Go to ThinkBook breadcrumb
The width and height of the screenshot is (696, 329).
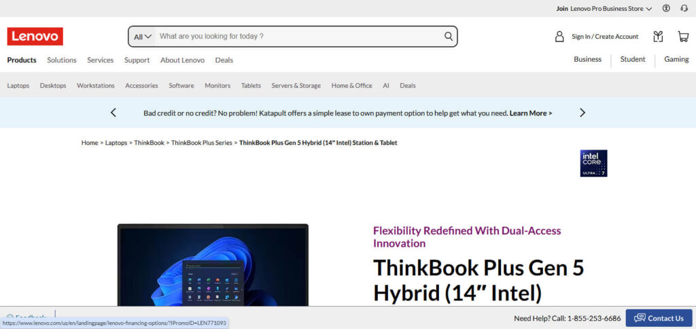pyautogui.click(x=149, y=143)
